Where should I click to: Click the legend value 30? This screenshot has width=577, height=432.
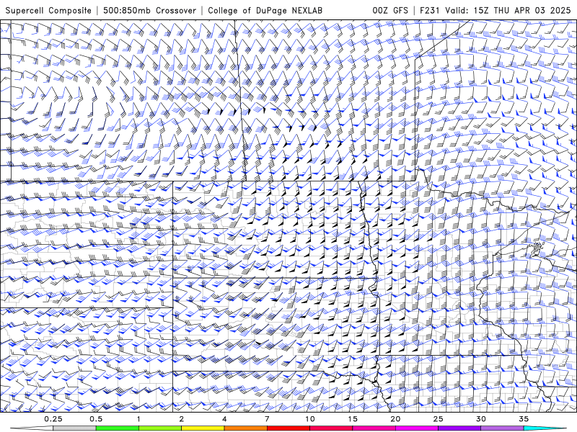click(480, 419)
